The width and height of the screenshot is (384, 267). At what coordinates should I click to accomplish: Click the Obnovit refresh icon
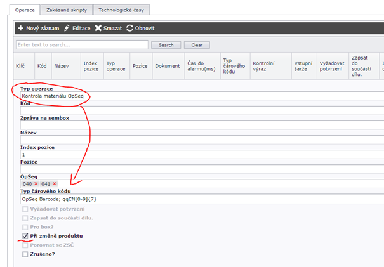(x=130, y=29)
